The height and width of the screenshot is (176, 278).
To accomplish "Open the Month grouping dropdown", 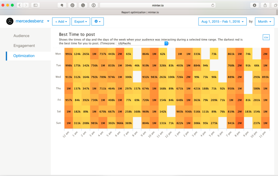I will 264,21.
